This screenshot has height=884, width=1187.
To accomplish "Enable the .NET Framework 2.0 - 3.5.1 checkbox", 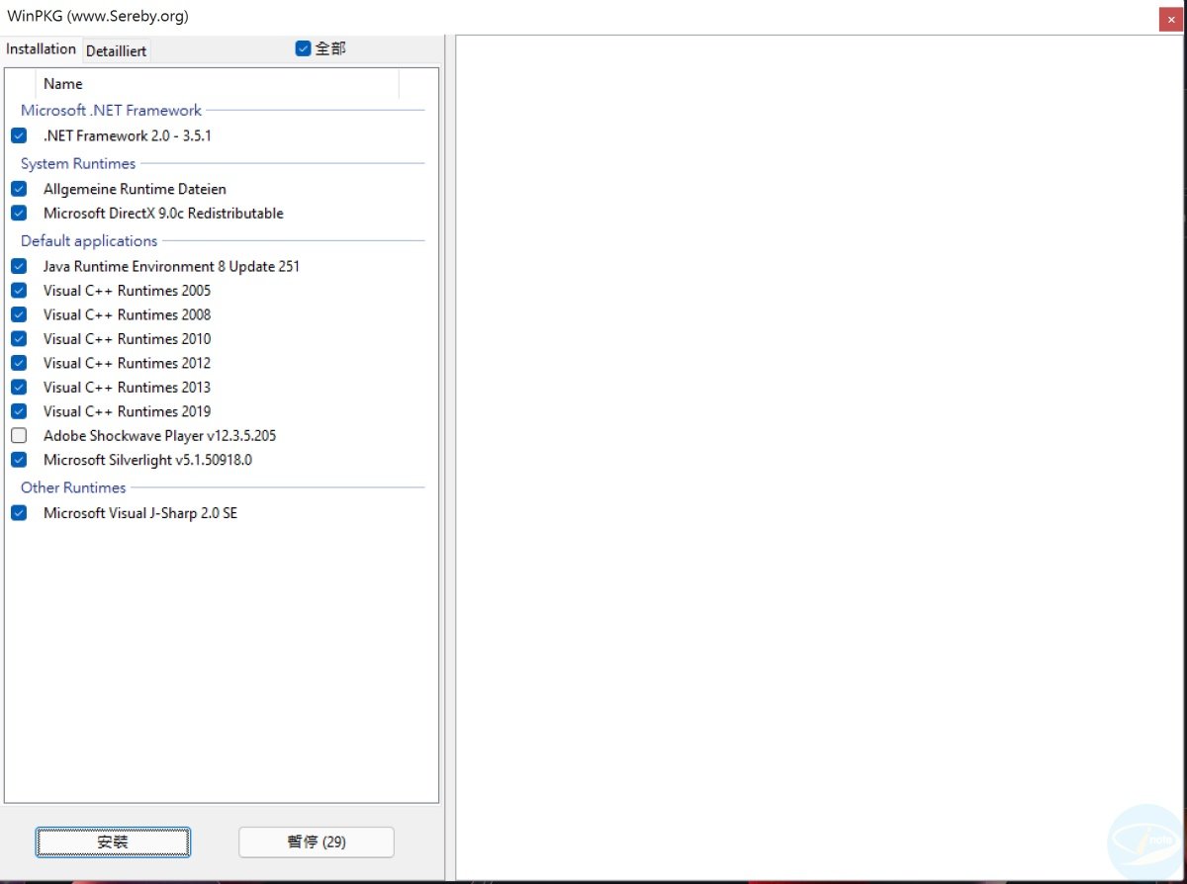I will tap(19, 135).
